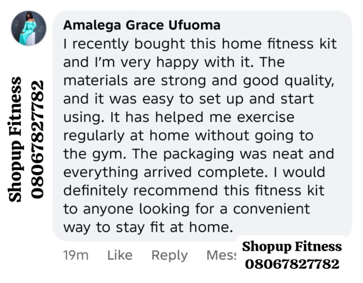Click the bottom-right Shopup Fitness label
Image resolution: width=363 pixels, height=283 pixels.
click(292, 247)
